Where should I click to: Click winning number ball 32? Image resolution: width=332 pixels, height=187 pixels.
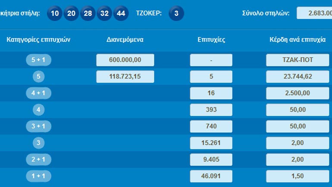(x=104, y=13)
